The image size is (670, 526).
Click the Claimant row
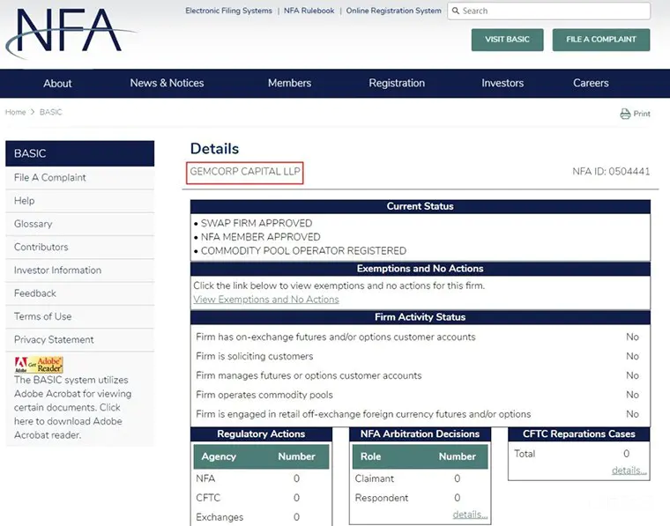click(420, 478)
